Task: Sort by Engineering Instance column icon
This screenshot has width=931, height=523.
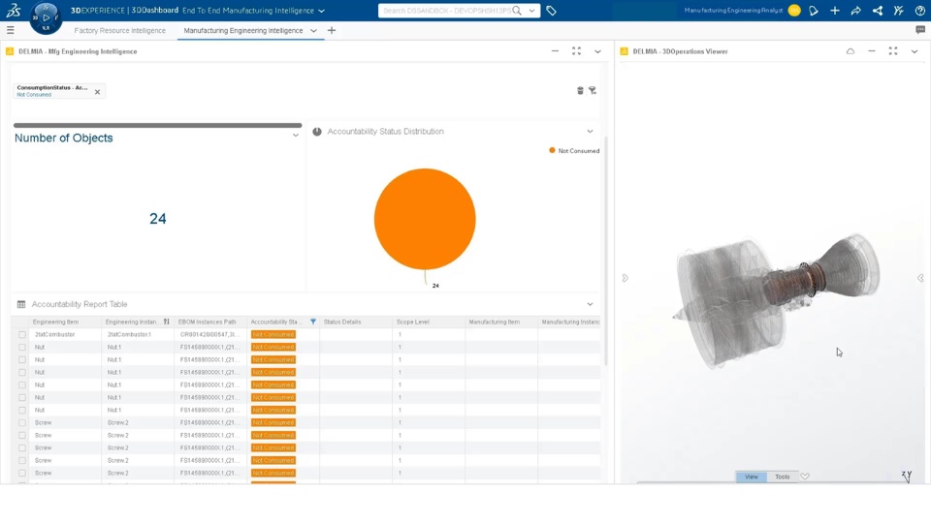Action: [x=166, y=322]
